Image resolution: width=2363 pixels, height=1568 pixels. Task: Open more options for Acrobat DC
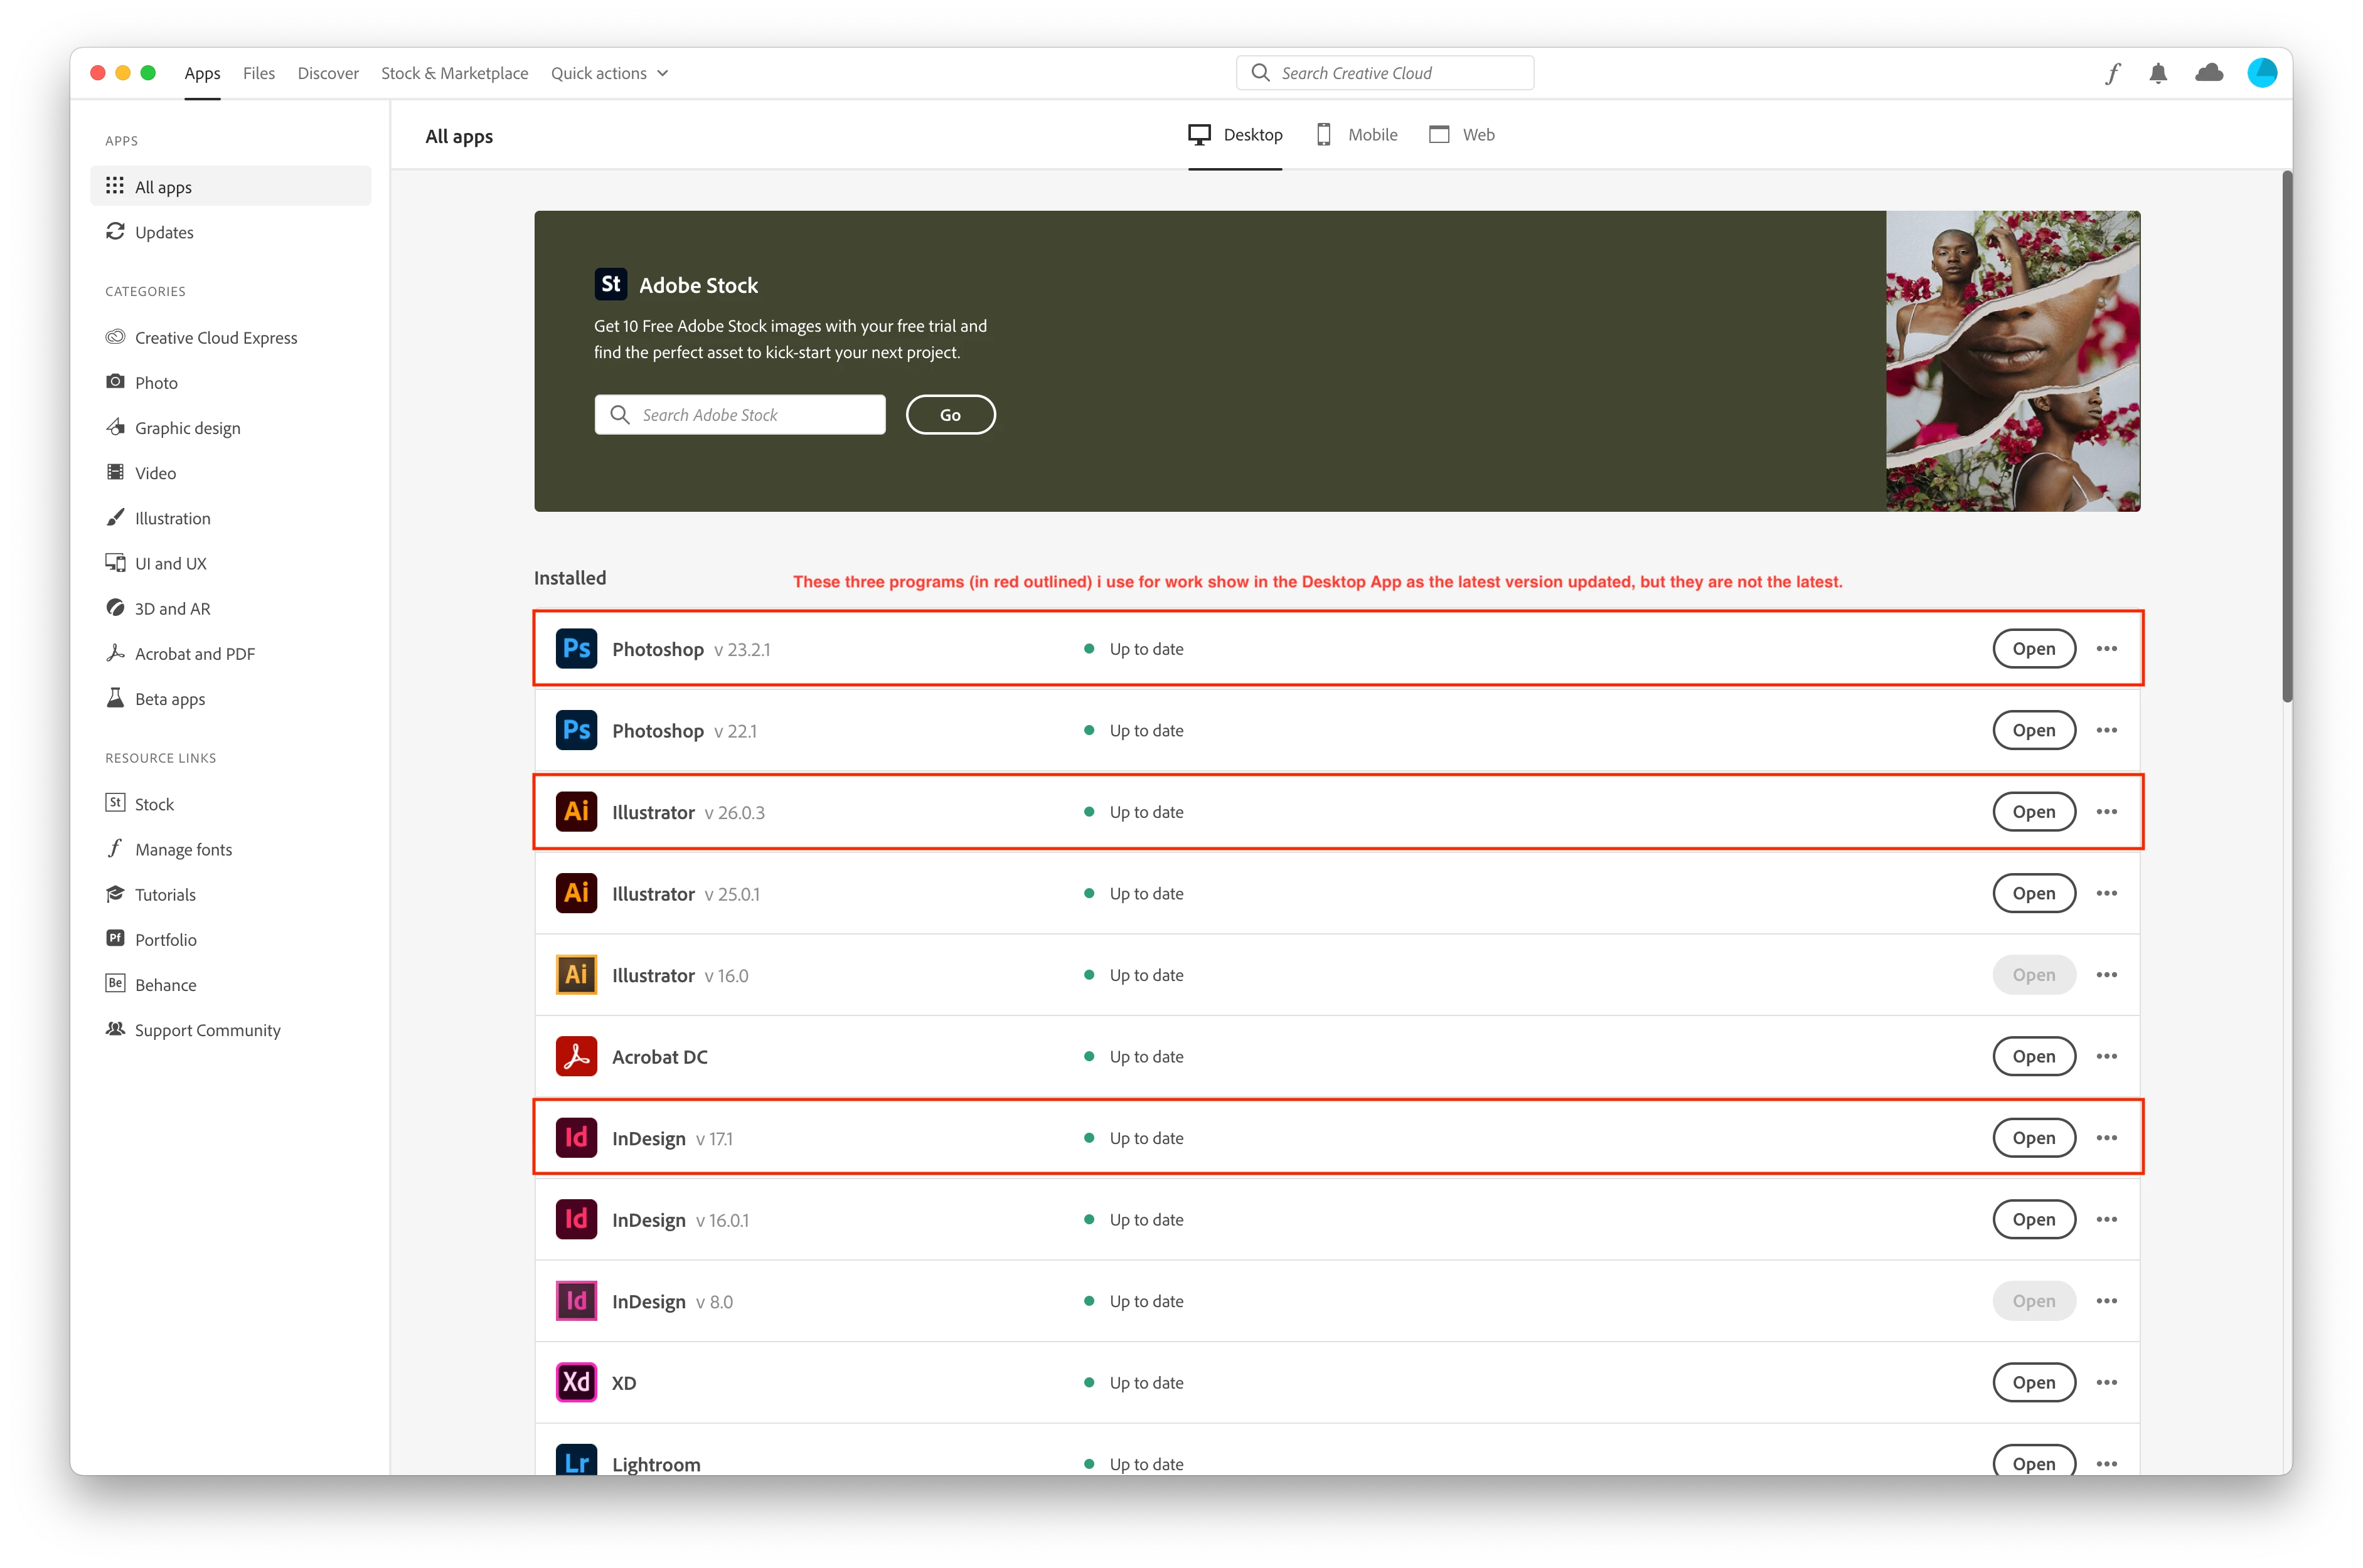(x=2106, y=1056)
